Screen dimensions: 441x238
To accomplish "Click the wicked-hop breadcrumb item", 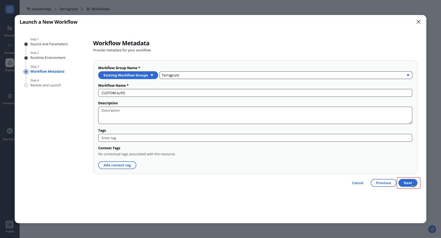I will point(41,9).
